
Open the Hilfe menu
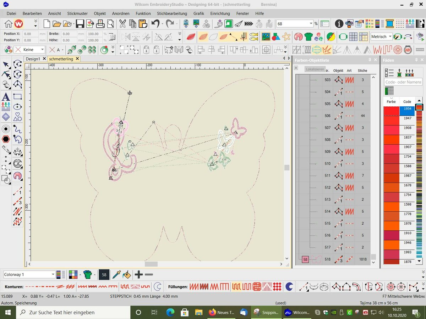(259, 13)
